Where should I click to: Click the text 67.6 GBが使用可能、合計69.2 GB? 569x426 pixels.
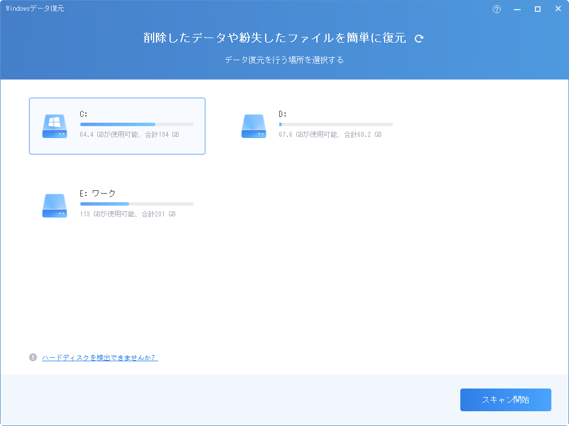(x=330, y=135)
